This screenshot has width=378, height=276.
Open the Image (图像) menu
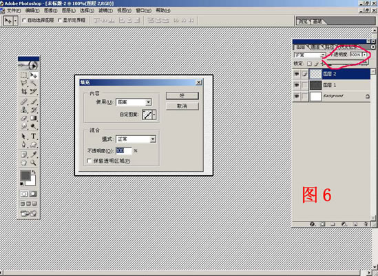[x=51, y=10]
